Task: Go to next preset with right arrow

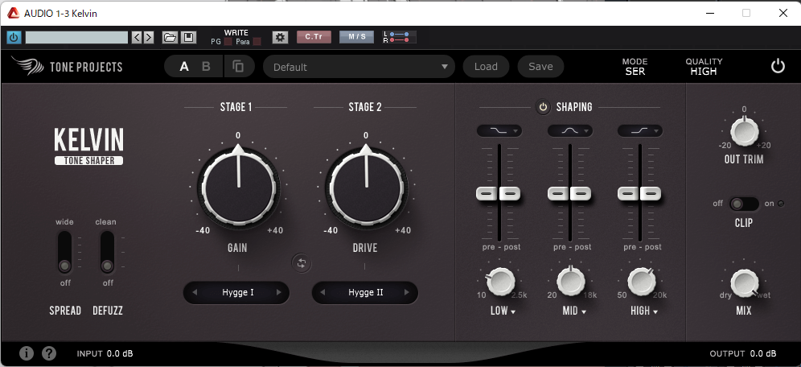Action: (148, 37)
